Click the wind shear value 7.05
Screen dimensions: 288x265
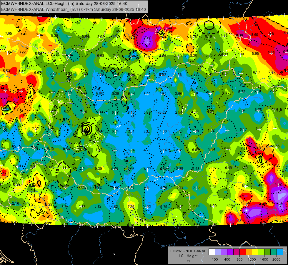(x=9, y=33)
